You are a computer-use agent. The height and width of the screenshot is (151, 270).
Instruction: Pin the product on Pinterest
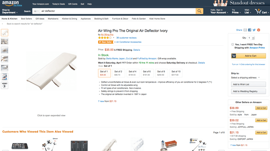[258, 30]
